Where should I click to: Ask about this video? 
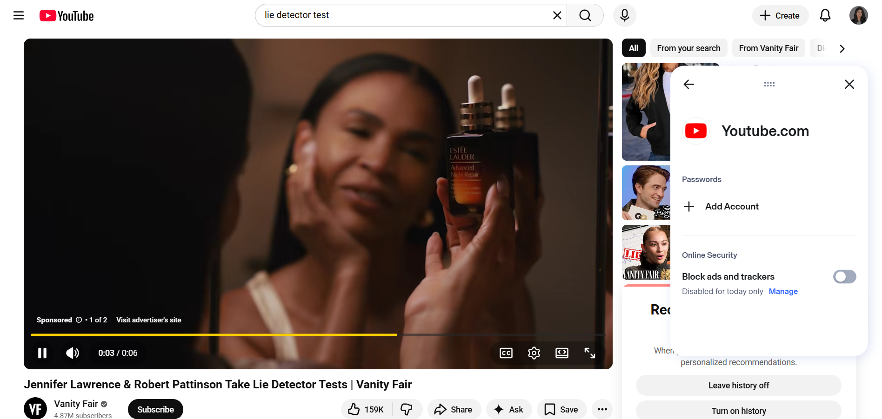coord(508,409)
